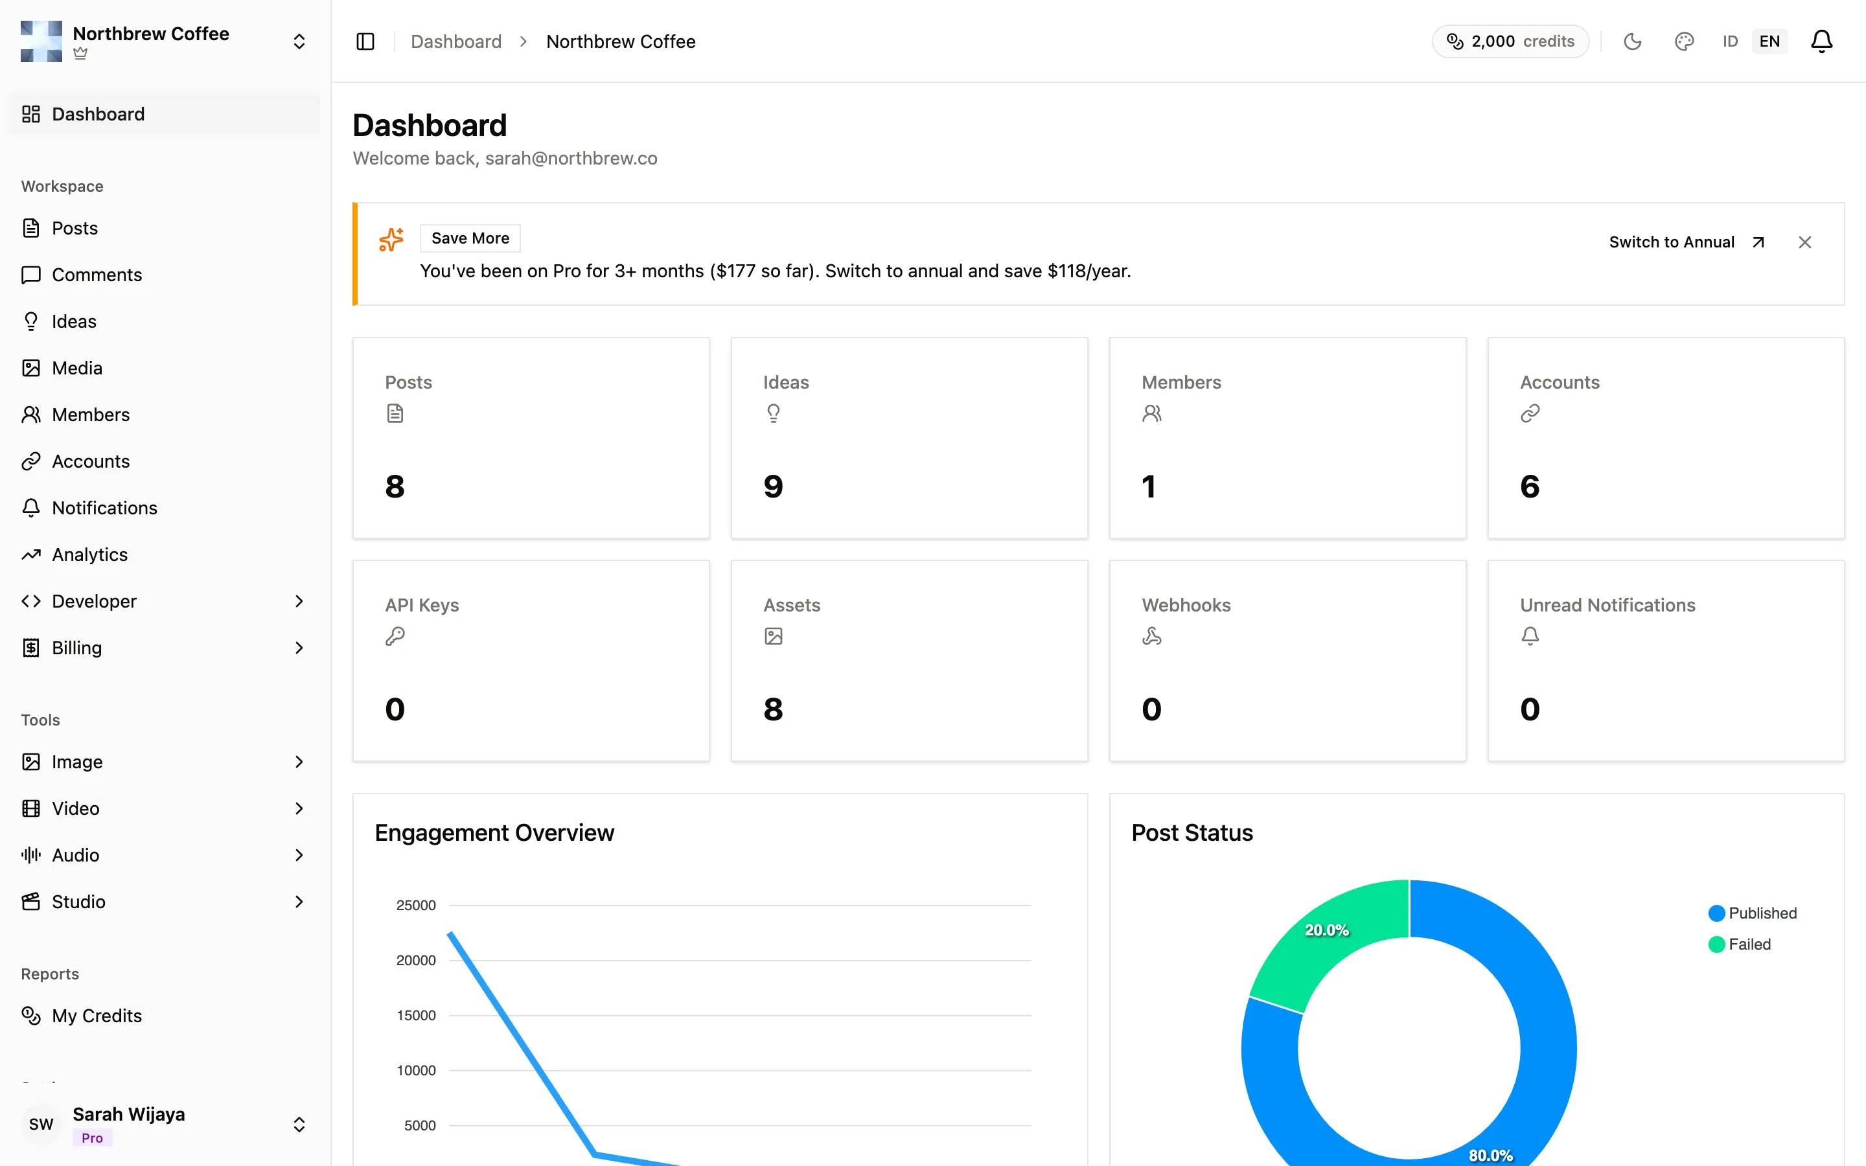This screenshot has height=1166, width=1866.
Task: Click the Unread Notifications card bell icon
Action: [x=1530, y=637]
